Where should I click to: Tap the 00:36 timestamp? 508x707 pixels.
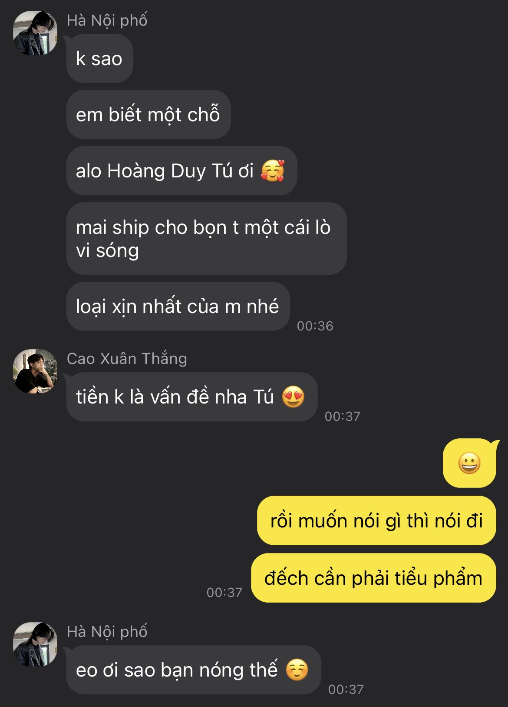pyautogui.click(x=315, y=326)
